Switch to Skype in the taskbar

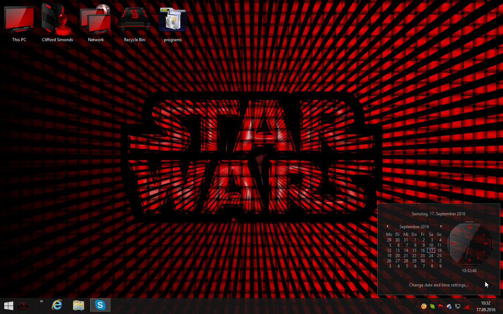[x=100, y=305]
